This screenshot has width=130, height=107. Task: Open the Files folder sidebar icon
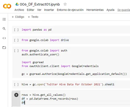[x=4, y=48]
